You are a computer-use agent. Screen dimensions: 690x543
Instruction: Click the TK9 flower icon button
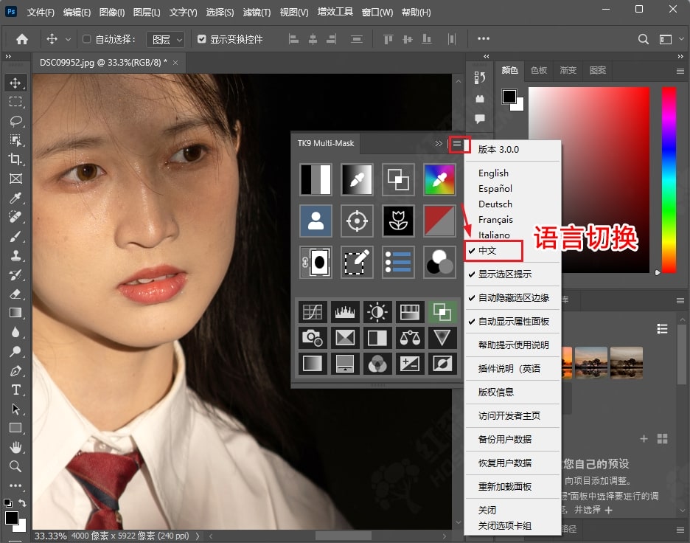pos(398,220)
